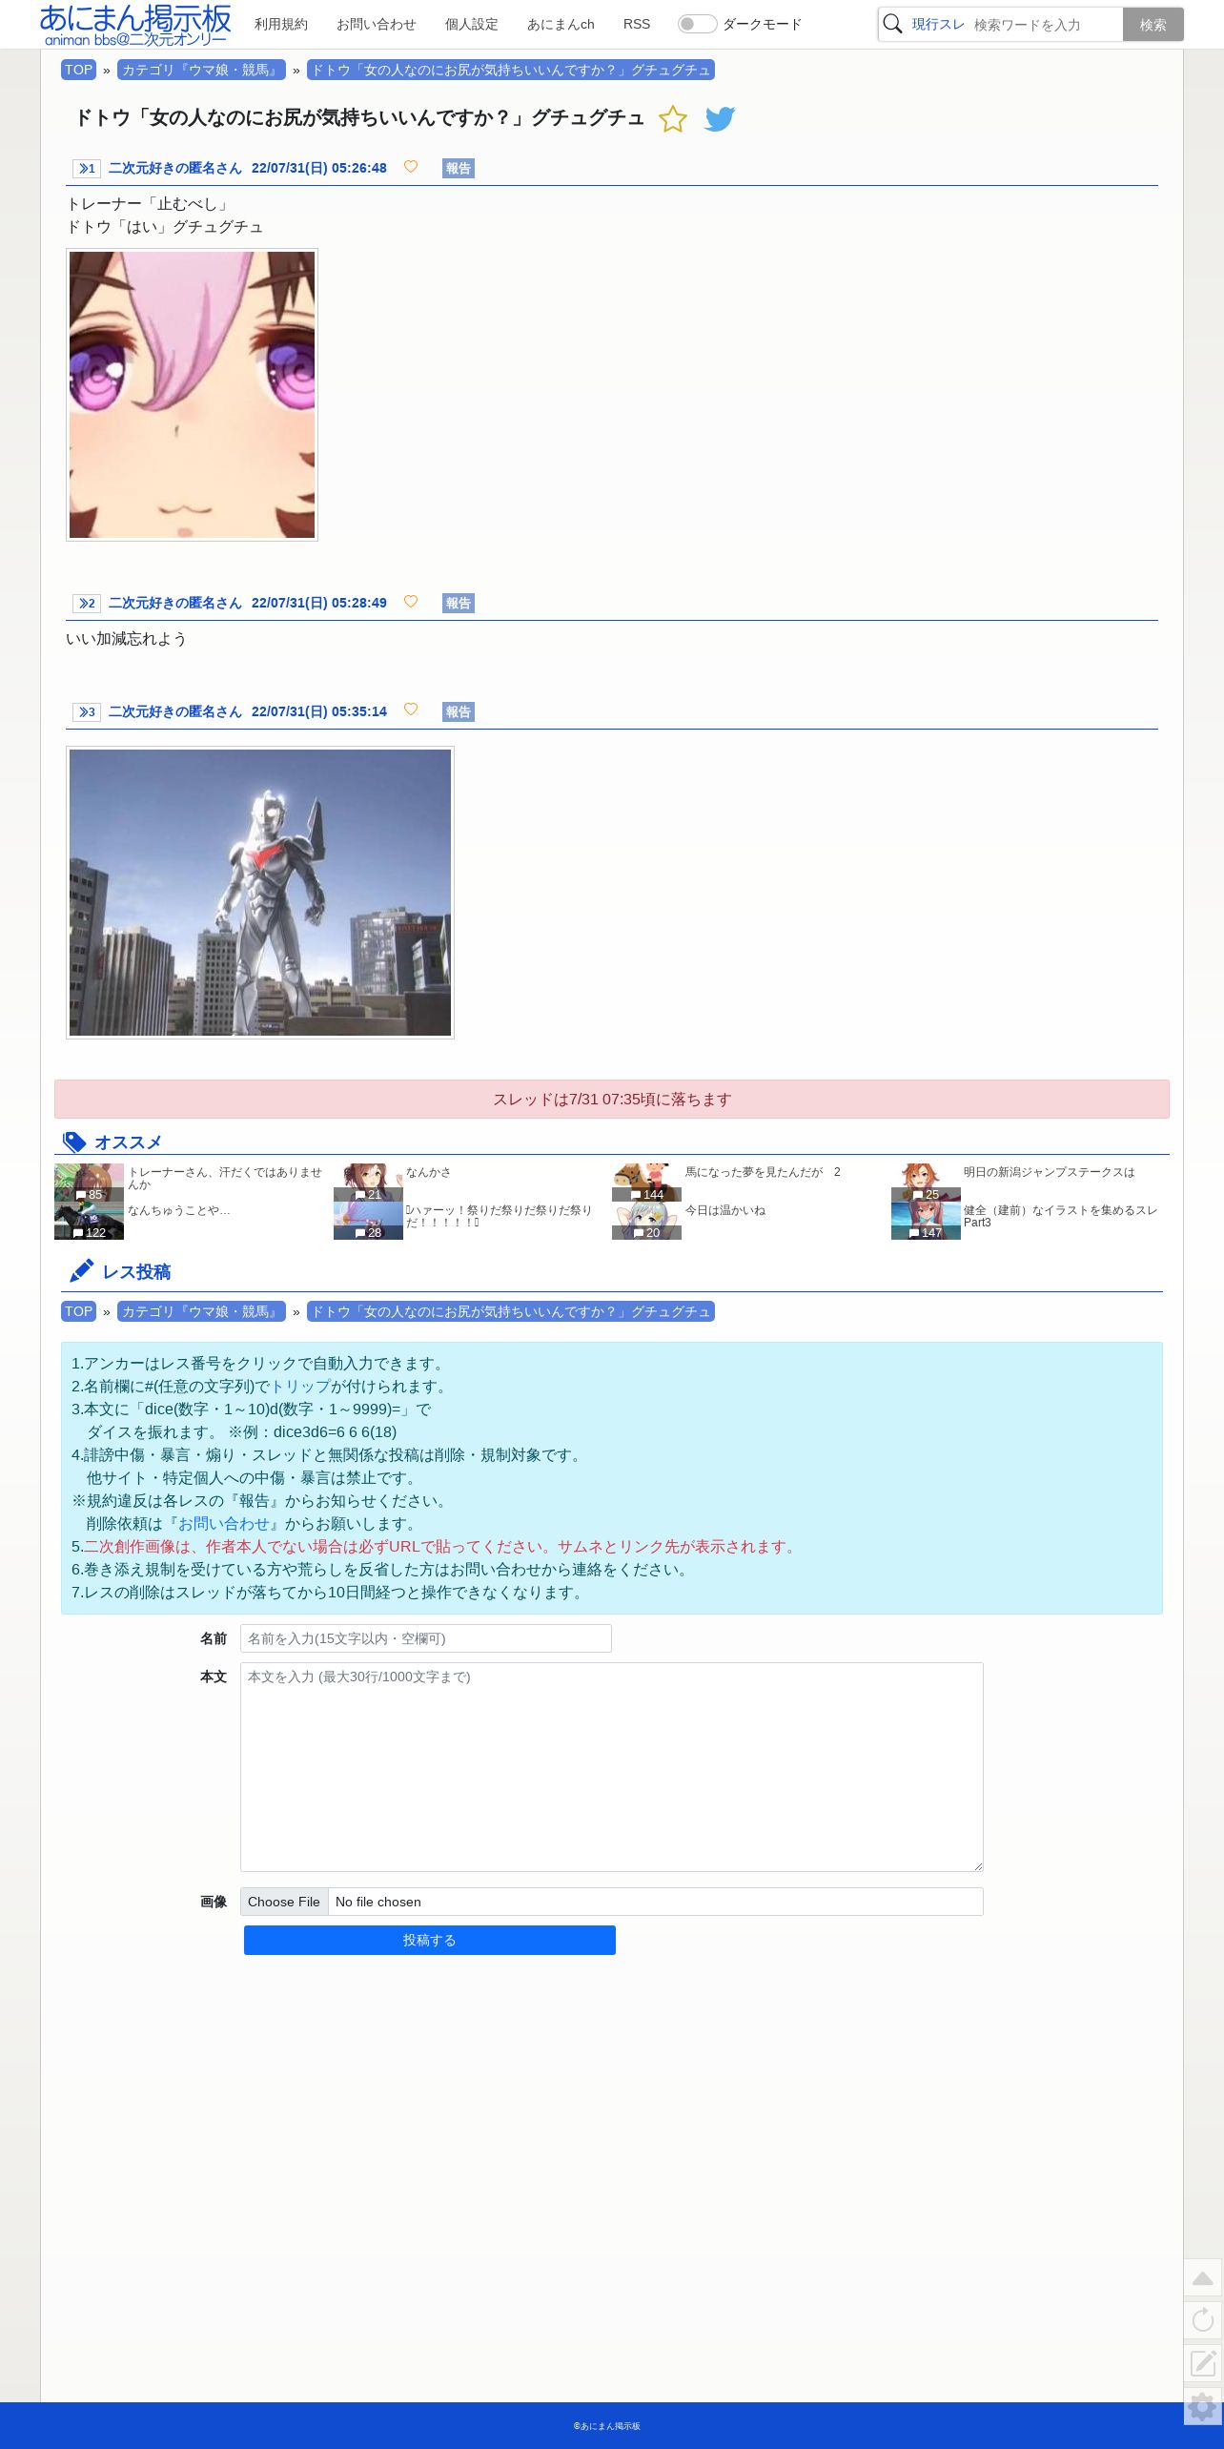1224x2449 pixels.
Task: Click the Choose File button
Action: pos(284,1902)
